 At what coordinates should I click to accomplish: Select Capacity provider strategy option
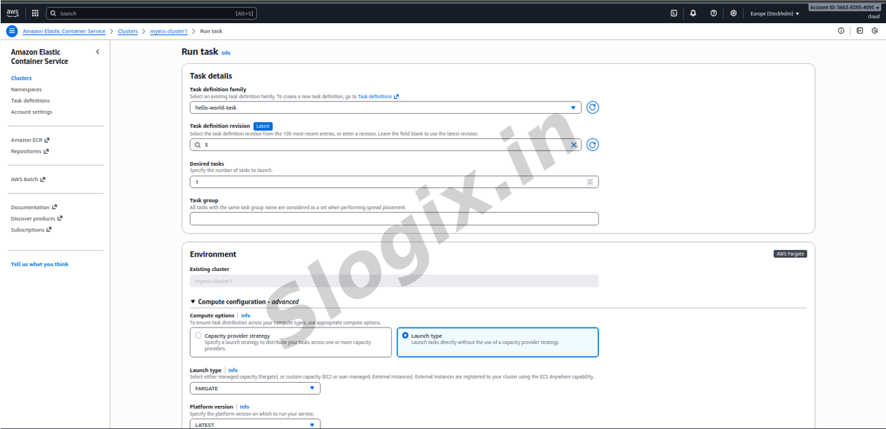coord(198,336)
